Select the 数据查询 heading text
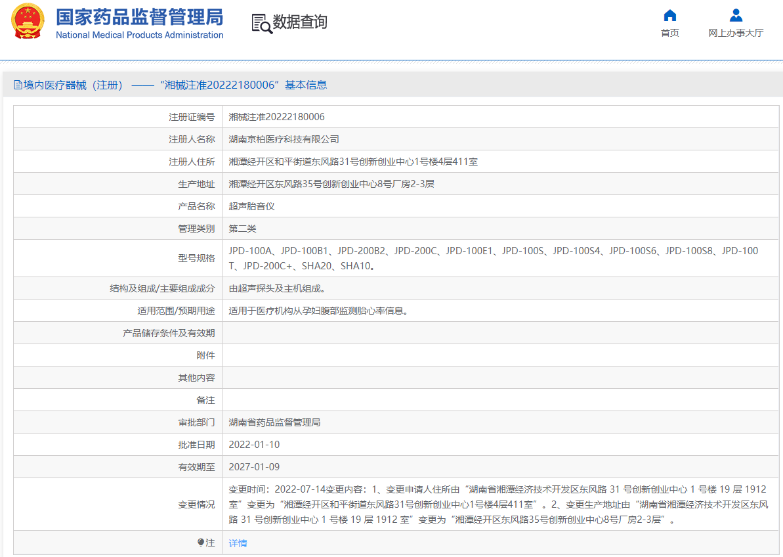The height and width of the screenshot is (557, 783). [x=300, y=22]
